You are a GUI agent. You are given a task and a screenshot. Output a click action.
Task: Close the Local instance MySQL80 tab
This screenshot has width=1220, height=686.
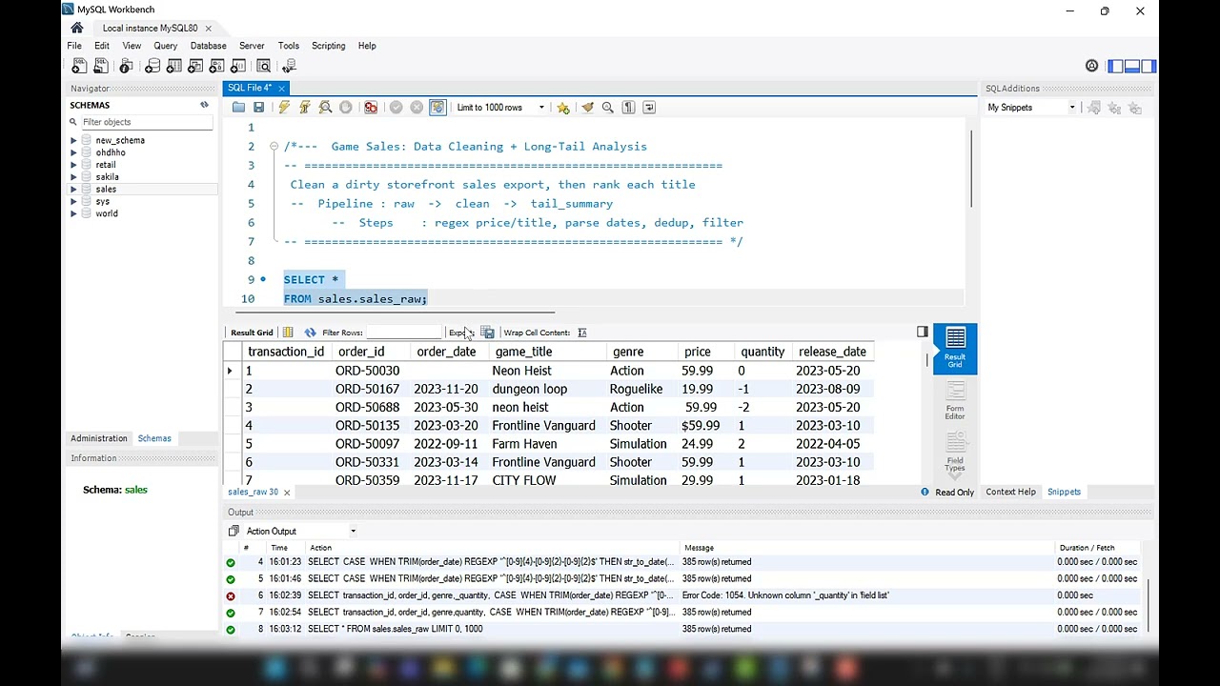tap(208, 29)
